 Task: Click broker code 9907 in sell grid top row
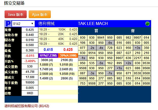(137, 38)
